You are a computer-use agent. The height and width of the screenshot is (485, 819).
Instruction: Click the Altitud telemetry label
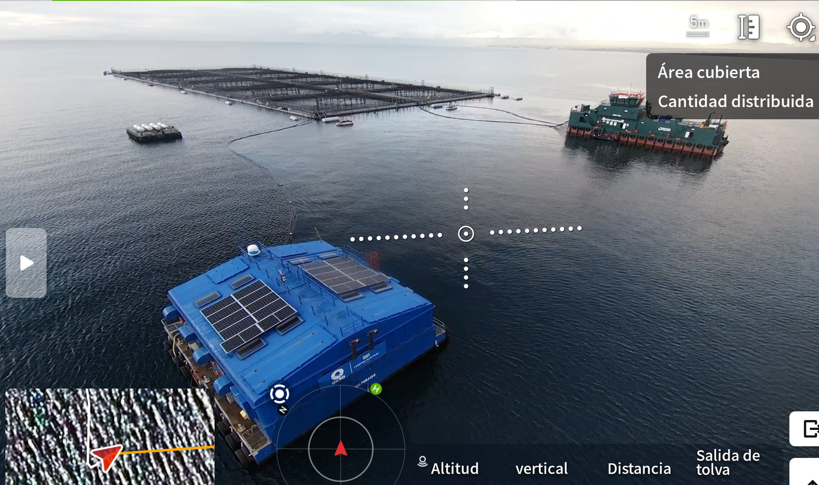[455, 468]
